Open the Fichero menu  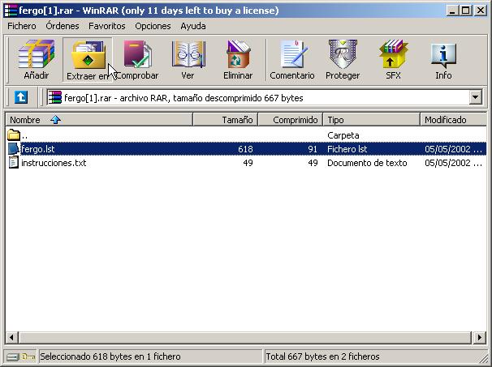coord(22,26)
